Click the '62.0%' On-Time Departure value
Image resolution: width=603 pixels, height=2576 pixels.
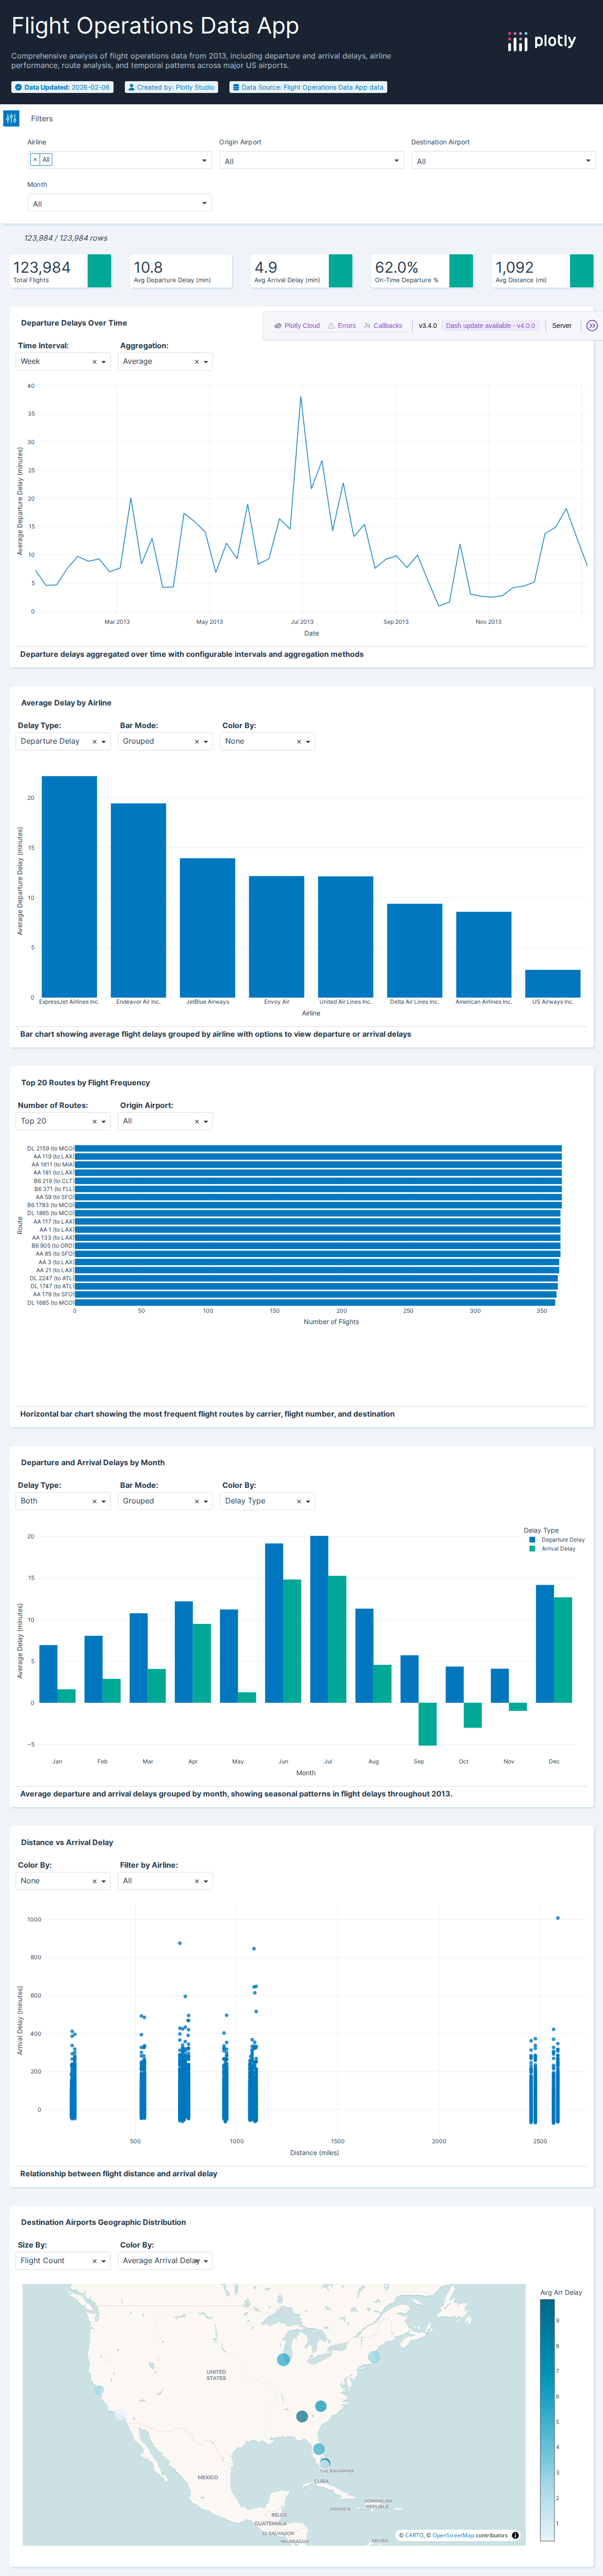[x=396, y=267]
